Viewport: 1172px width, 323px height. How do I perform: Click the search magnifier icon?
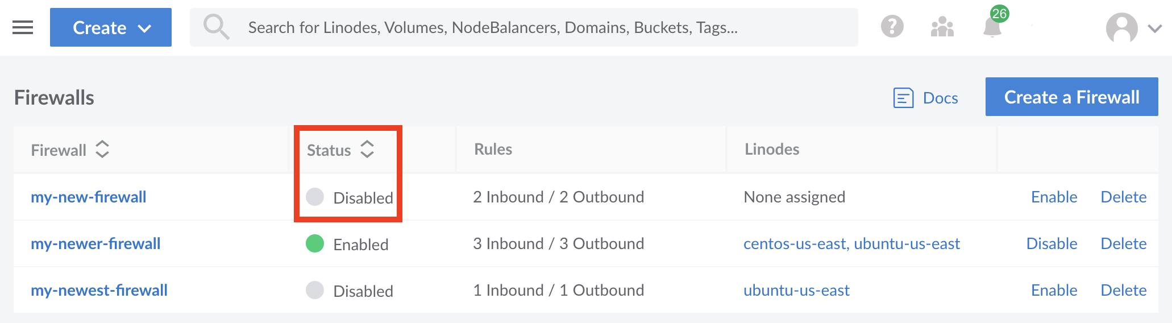(x=216, y=27)
